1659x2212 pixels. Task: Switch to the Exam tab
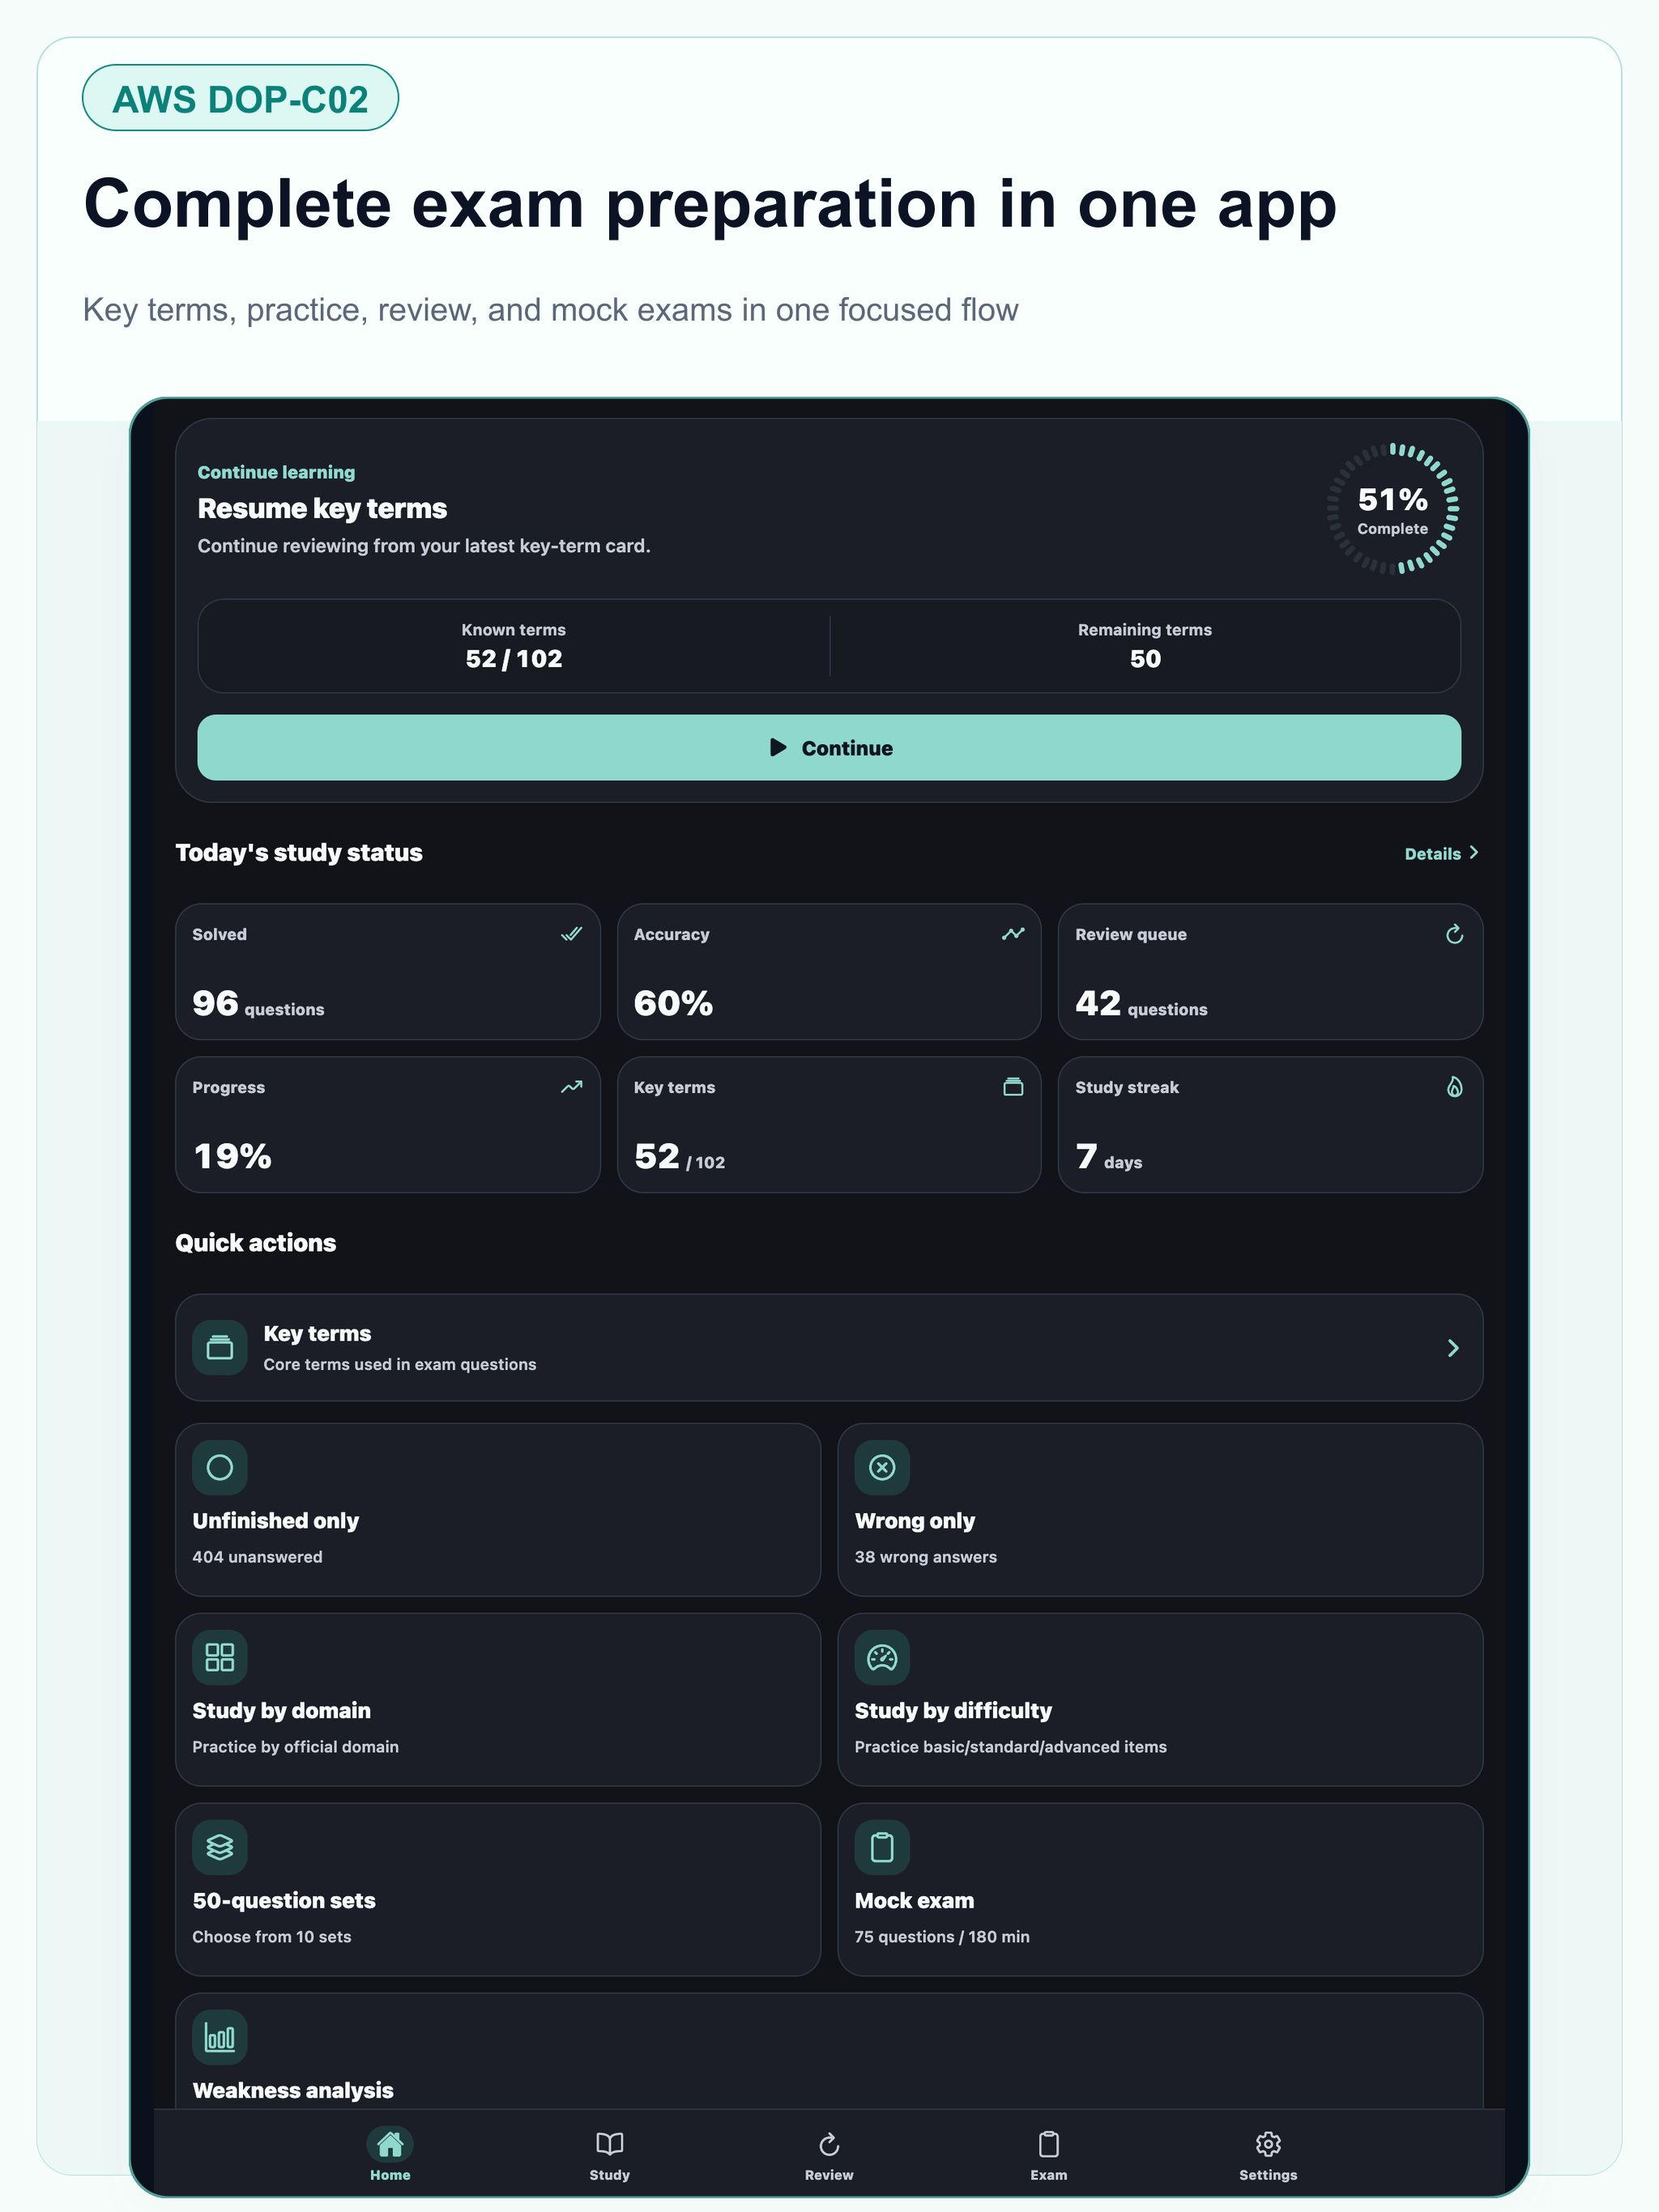[x=1049, y=2154]
